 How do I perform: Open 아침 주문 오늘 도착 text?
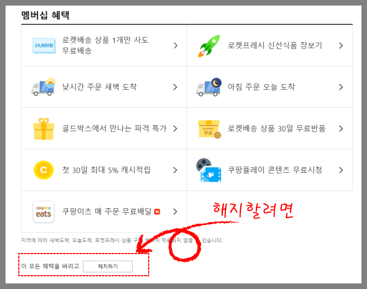pyautogui.click(x=261, y=87)
